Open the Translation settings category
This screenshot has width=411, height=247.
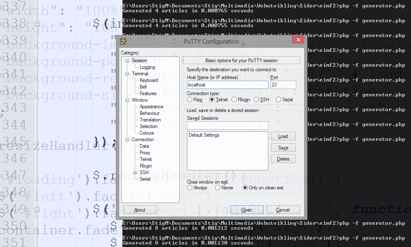coord(150,120)
